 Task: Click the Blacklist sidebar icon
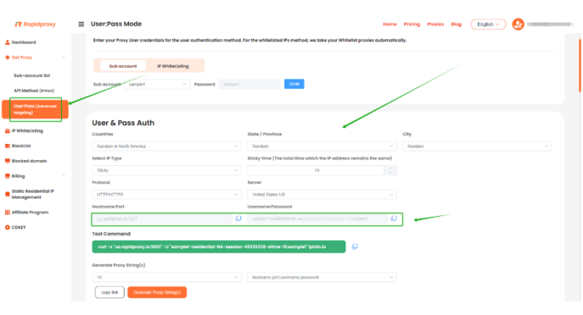pyautogui.click(x=7, y=145)
